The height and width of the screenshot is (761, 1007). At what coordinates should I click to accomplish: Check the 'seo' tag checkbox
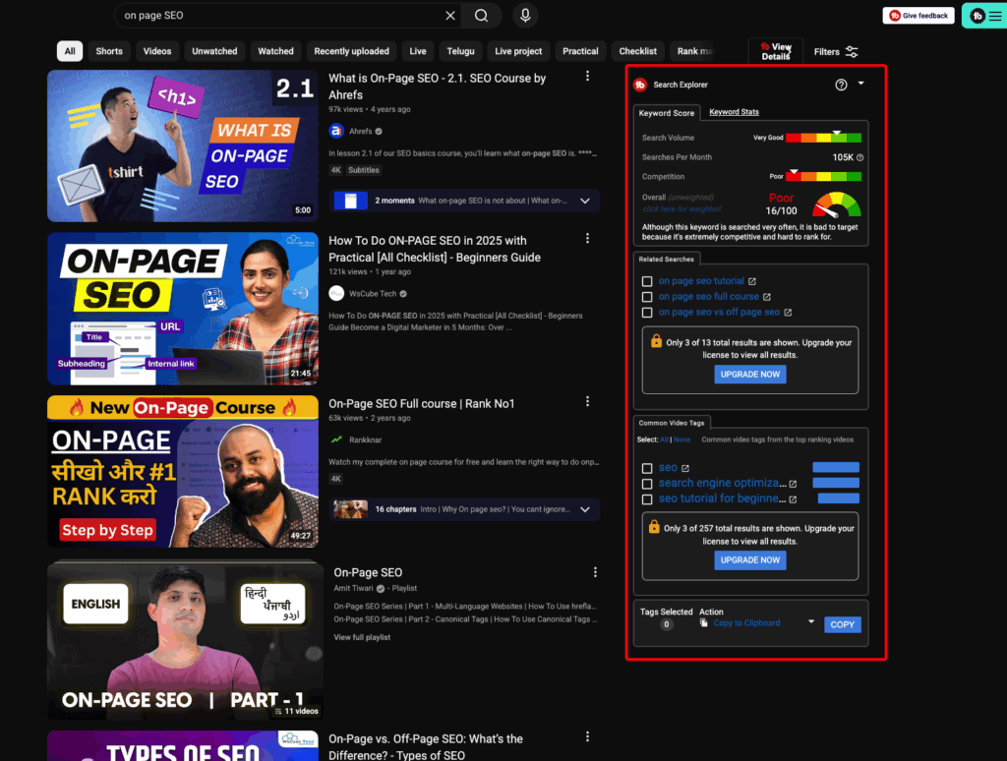(647, 468)
